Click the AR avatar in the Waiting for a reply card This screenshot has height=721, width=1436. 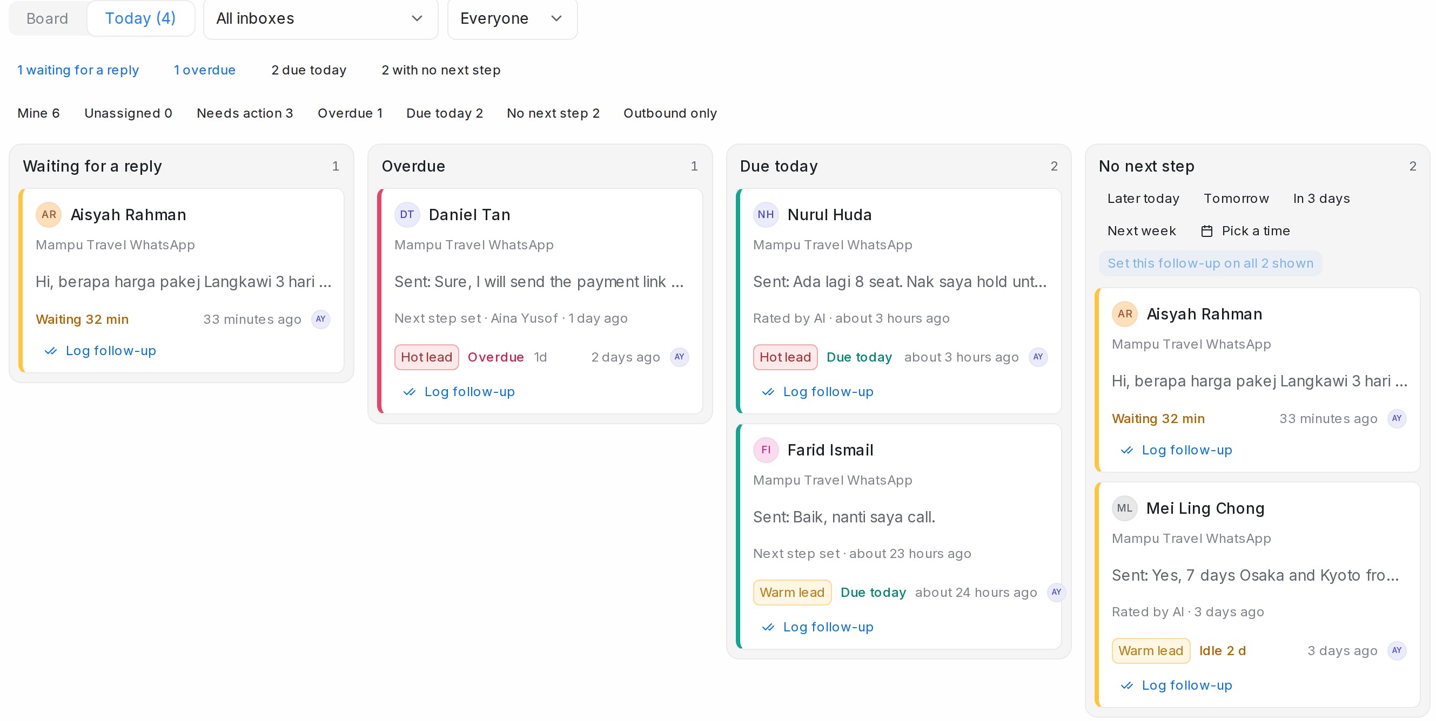click(x=49, y=214)
